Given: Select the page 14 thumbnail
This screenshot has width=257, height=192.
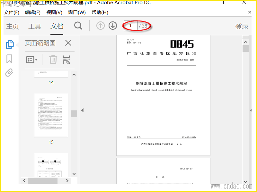Looking at the screenshot, I should [51, 74].
